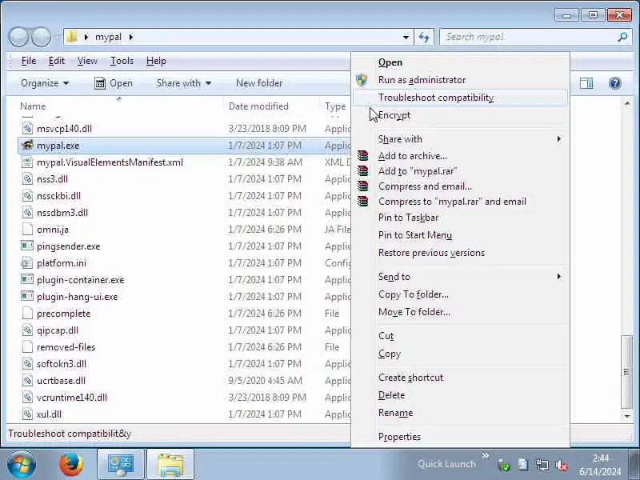This screenshot has height=480, width=640.
Task: Expand the address bar history dropdown
Action: pyautogui.click(x=406, y=37)
